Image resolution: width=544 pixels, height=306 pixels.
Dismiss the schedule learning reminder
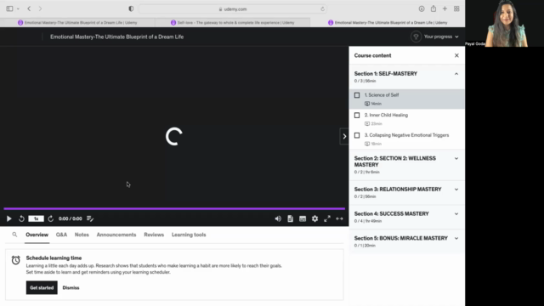[x=71, y=287]
